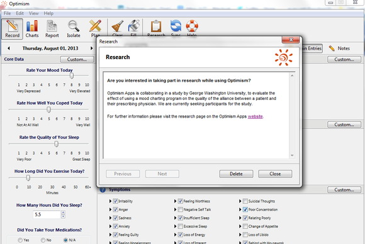This screenshot has height=244, width=365.
Task: Click Close button in Research dialog
Action: [x=275, y=174]
